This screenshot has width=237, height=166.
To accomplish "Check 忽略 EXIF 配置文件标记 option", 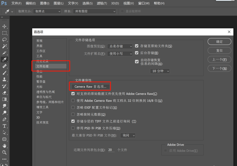I will [x=73, y=107].
